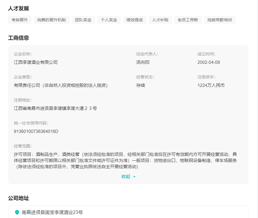This screenshot has width=258, height=218.
Task: Select the 个人奖金 tag
Action: (x=109, y=20)
